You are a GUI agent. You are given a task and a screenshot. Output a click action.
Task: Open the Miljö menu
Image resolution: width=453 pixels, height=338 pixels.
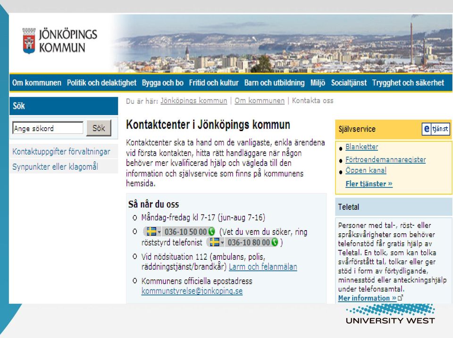(318, 83)
